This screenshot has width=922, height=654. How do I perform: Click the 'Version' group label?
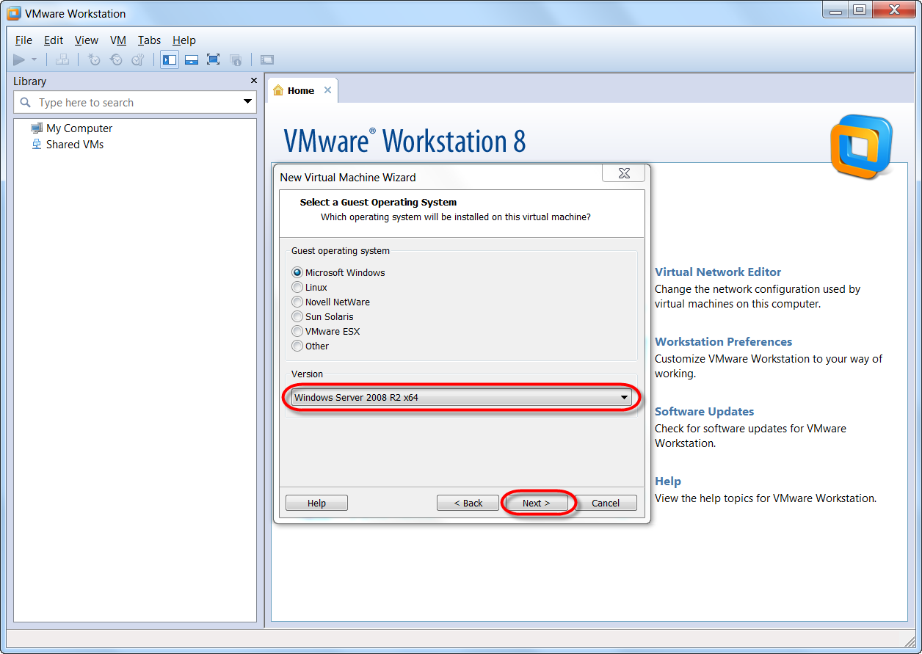tap(307, 374)
